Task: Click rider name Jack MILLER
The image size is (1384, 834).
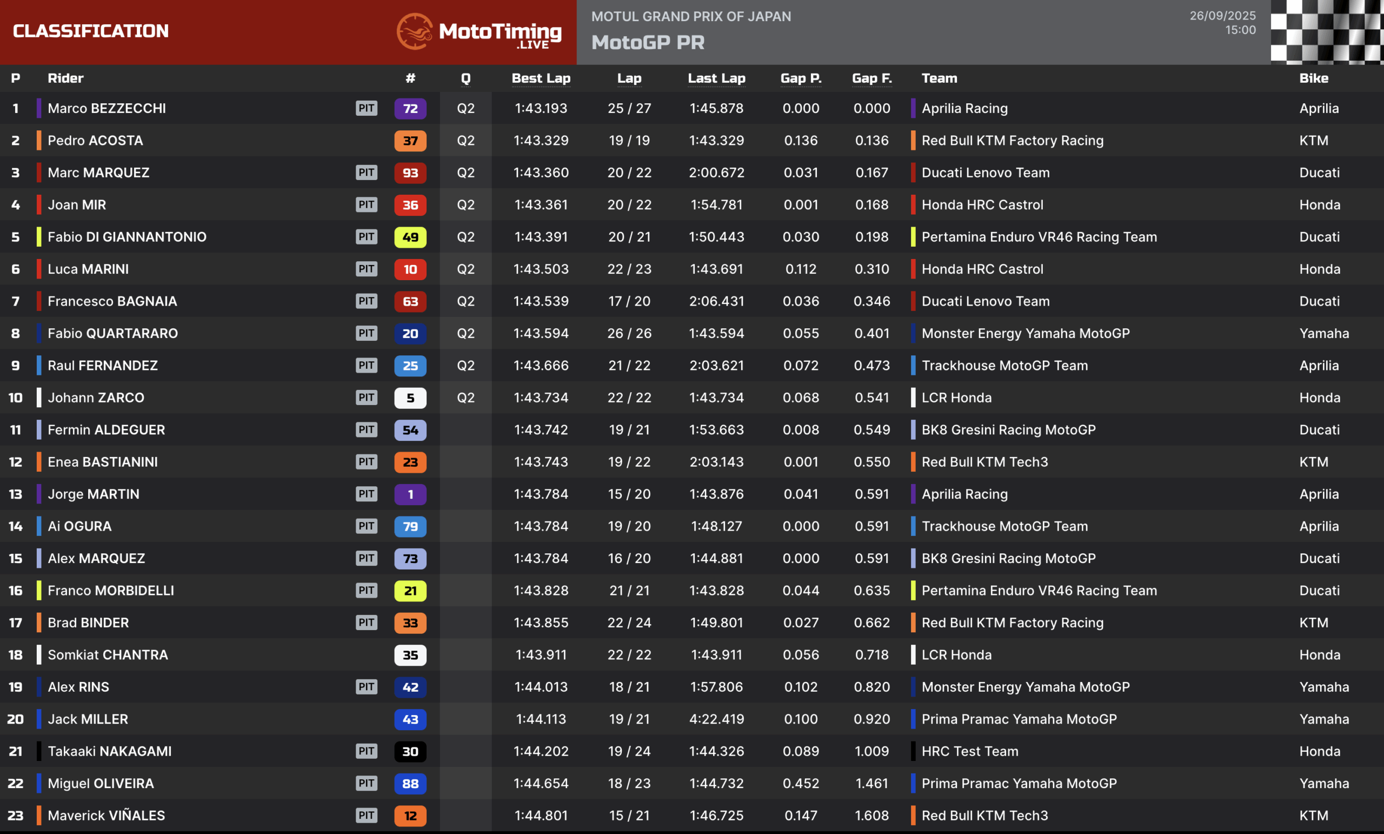Action: tap(88, 719)
